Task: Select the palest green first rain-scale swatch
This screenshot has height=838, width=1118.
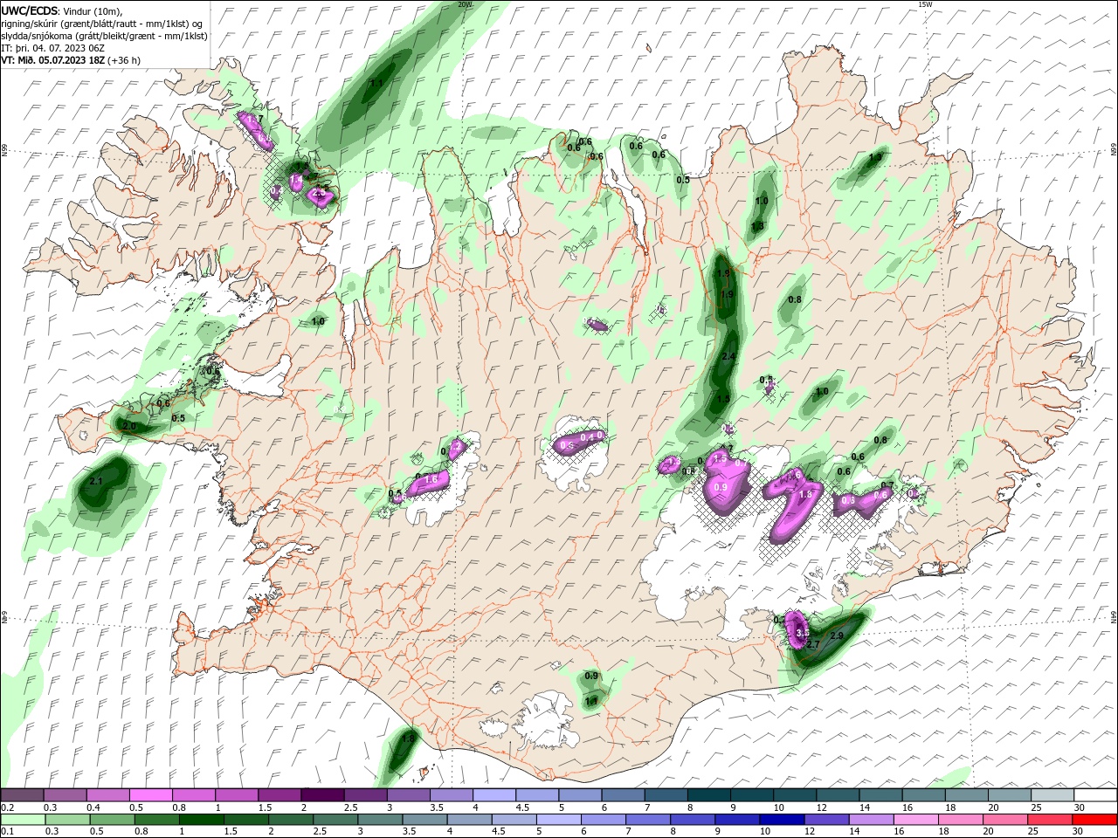Action: [22, 821]
